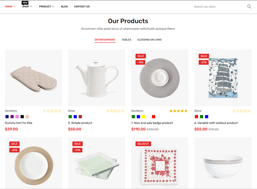257x189 pixels.
Task: Click the SALE badge on placemat product
Action: tap(141, 56)
